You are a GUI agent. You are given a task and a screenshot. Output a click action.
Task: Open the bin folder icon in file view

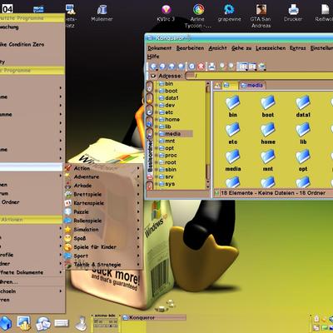tap(233, 107)
